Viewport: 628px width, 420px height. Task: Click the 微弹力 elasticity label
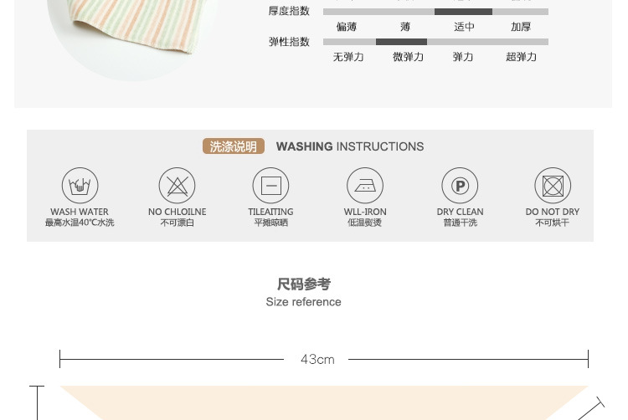point(408,57)
